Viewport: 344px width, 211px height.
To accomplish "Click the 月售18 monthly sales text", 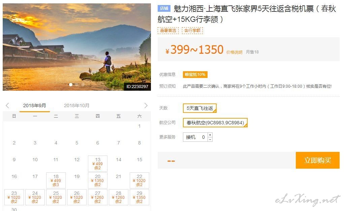I will pyautogui.click(x=252, y=52).
